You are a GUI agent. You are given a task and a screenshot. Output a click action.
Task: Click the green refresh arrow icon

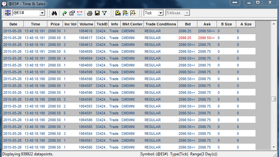coord(65,13)
